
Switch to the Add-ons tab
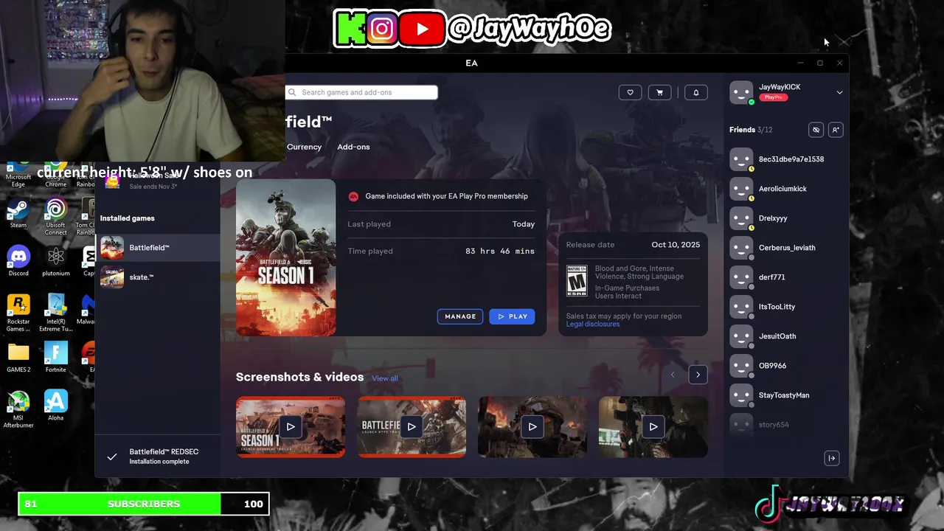[x=353, y=147]
